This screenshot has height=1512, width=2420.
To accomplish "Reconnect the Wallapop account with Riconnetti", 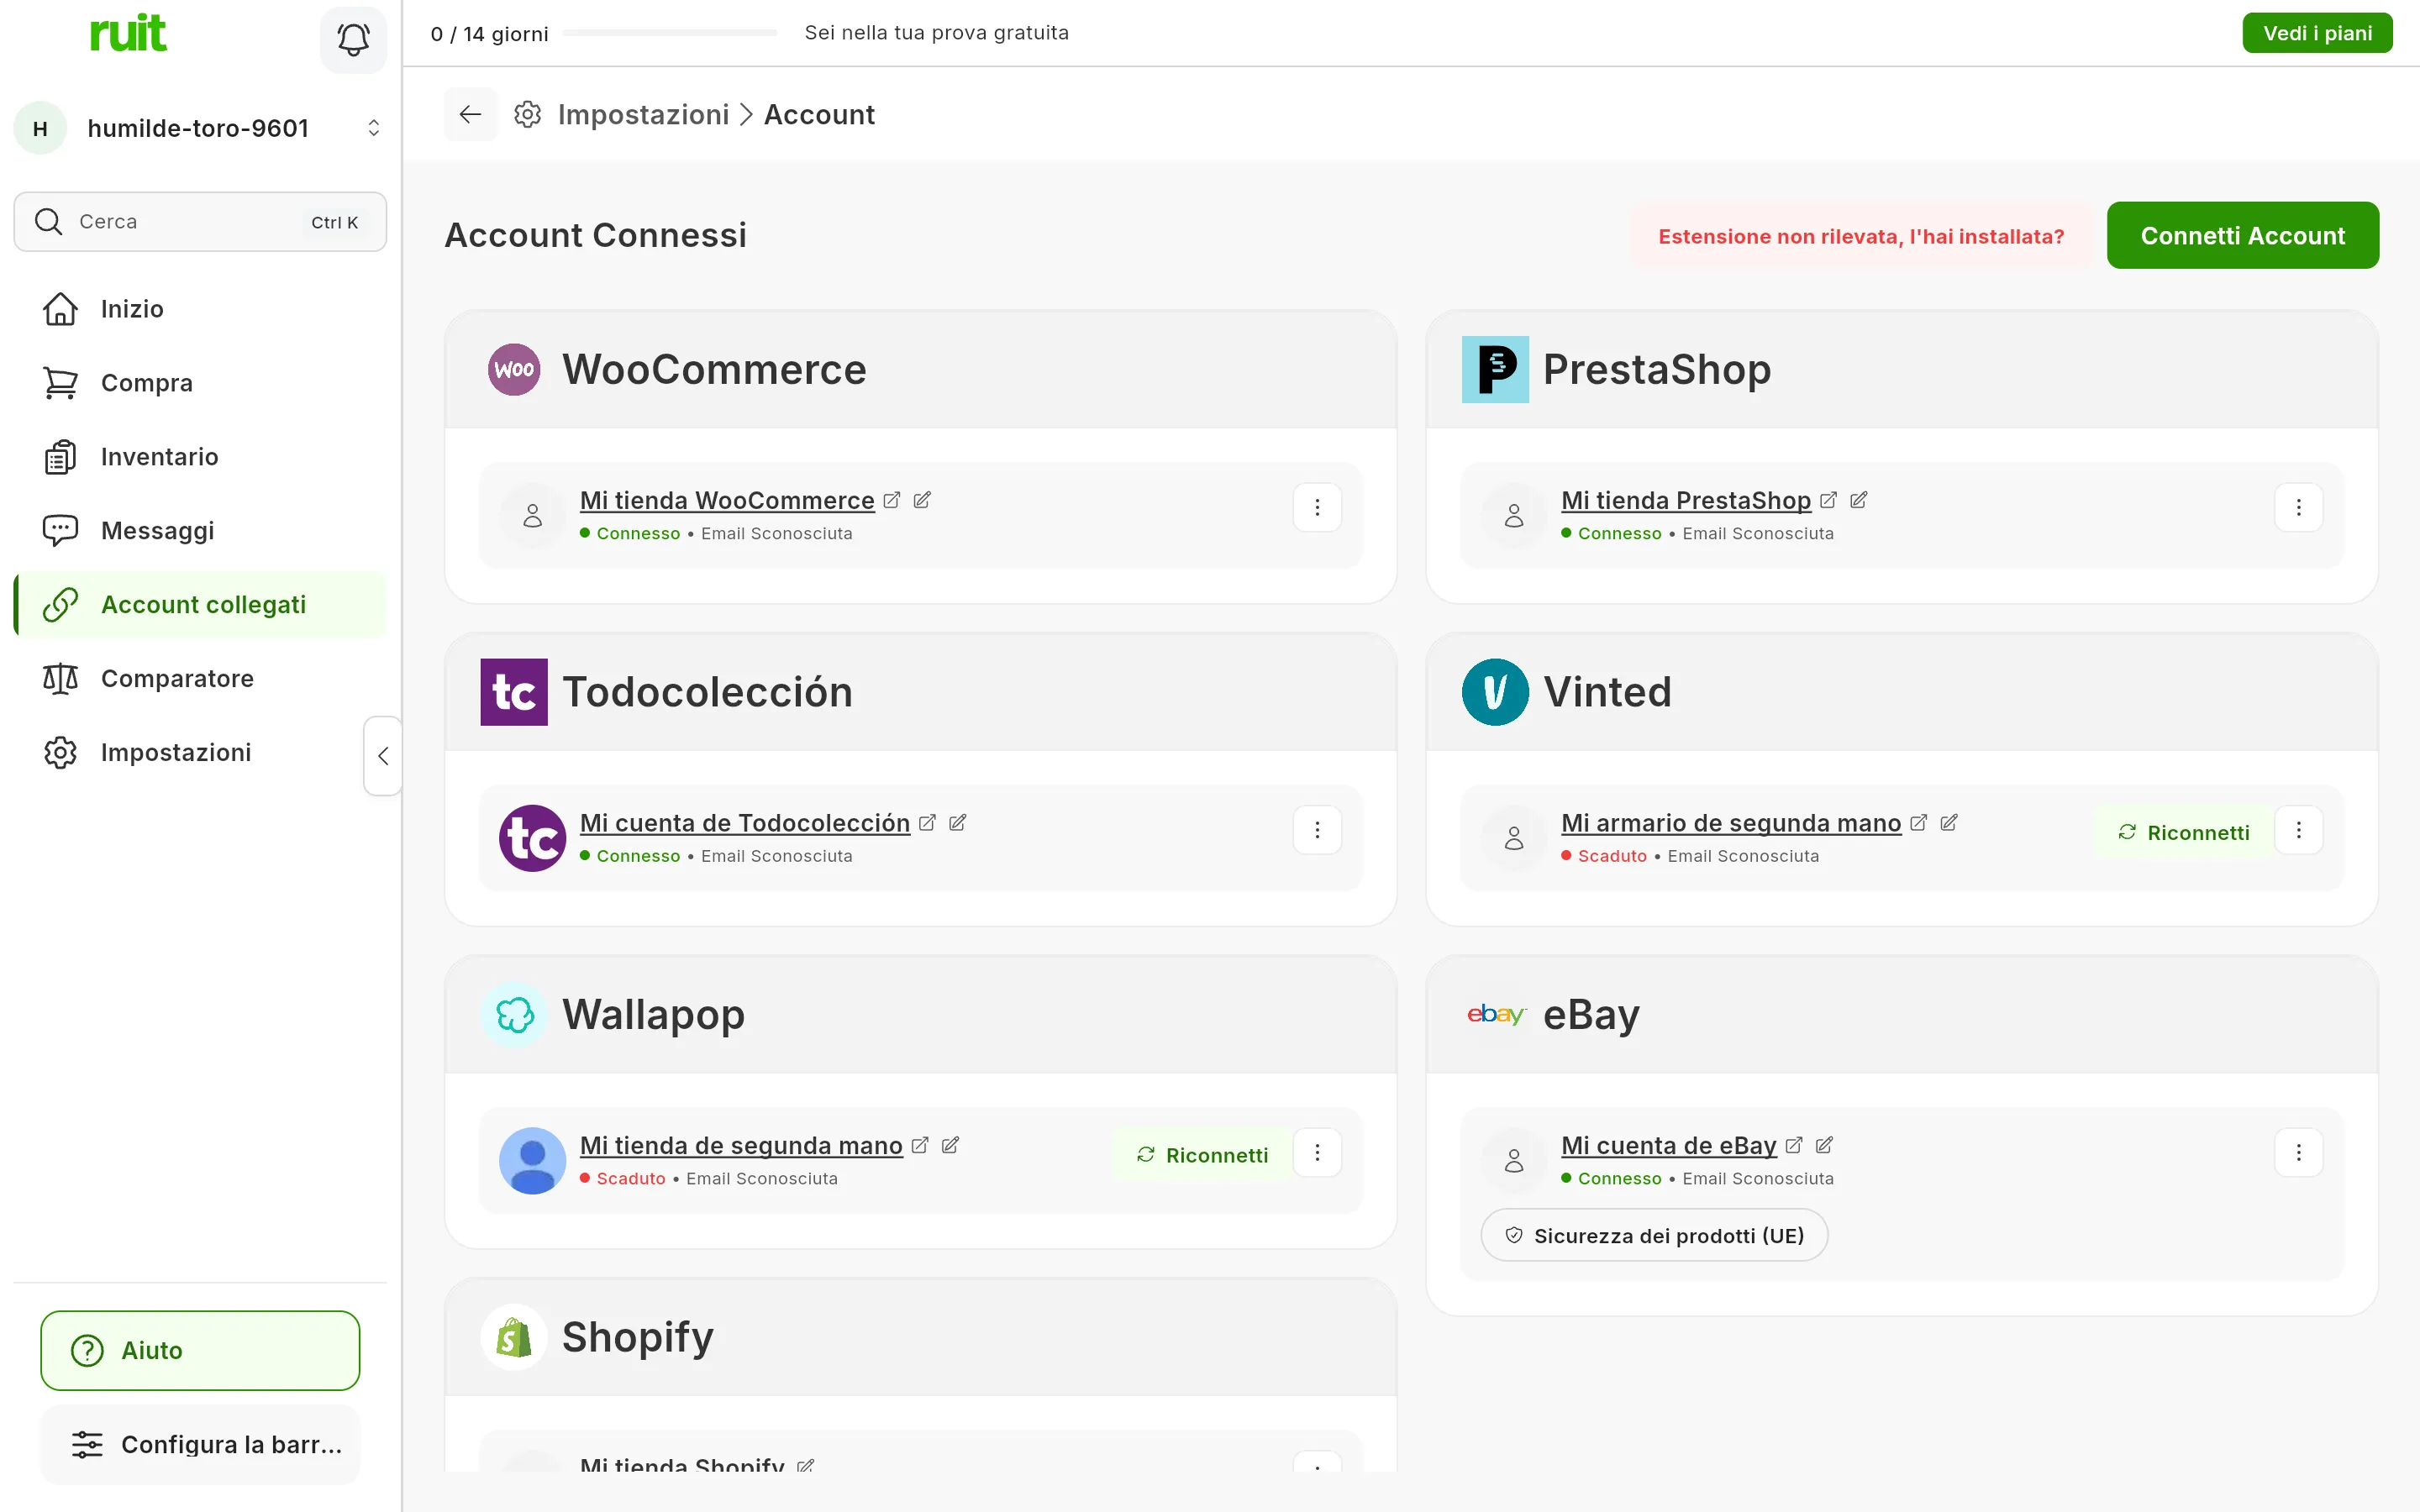I will (1202, 1155).
